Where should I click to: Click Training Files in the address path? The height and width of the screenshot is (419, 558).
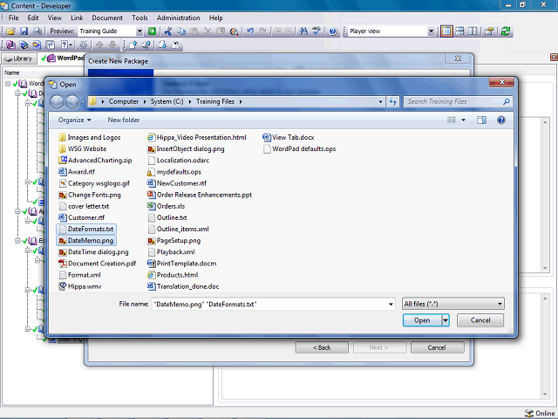(215, 101)
